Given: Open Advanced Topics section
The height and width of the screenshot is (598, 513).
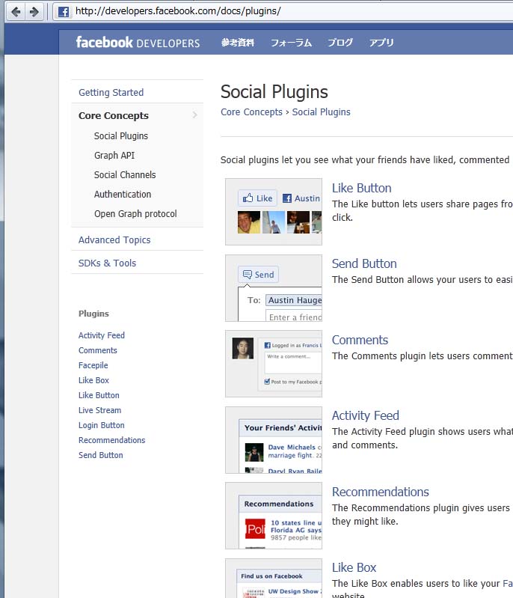Looking at the screenshot, I should click(x=114, y=240).
